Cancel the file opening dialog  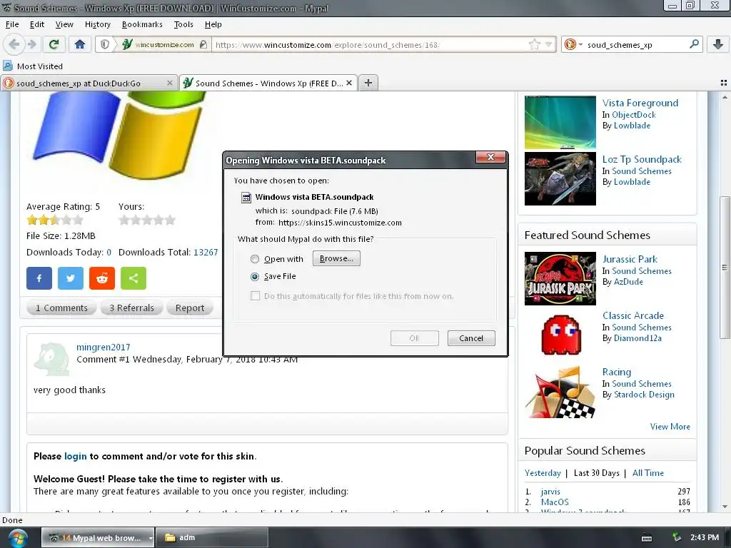pyautogui.click(x=471, y=338)
